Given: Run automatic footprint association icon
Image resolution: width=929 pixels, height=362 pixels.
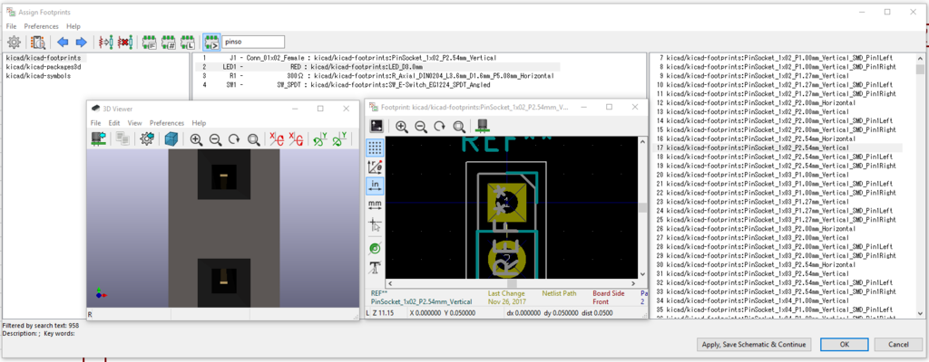Looking at the screenshot, I should click(x=106, y=42).
